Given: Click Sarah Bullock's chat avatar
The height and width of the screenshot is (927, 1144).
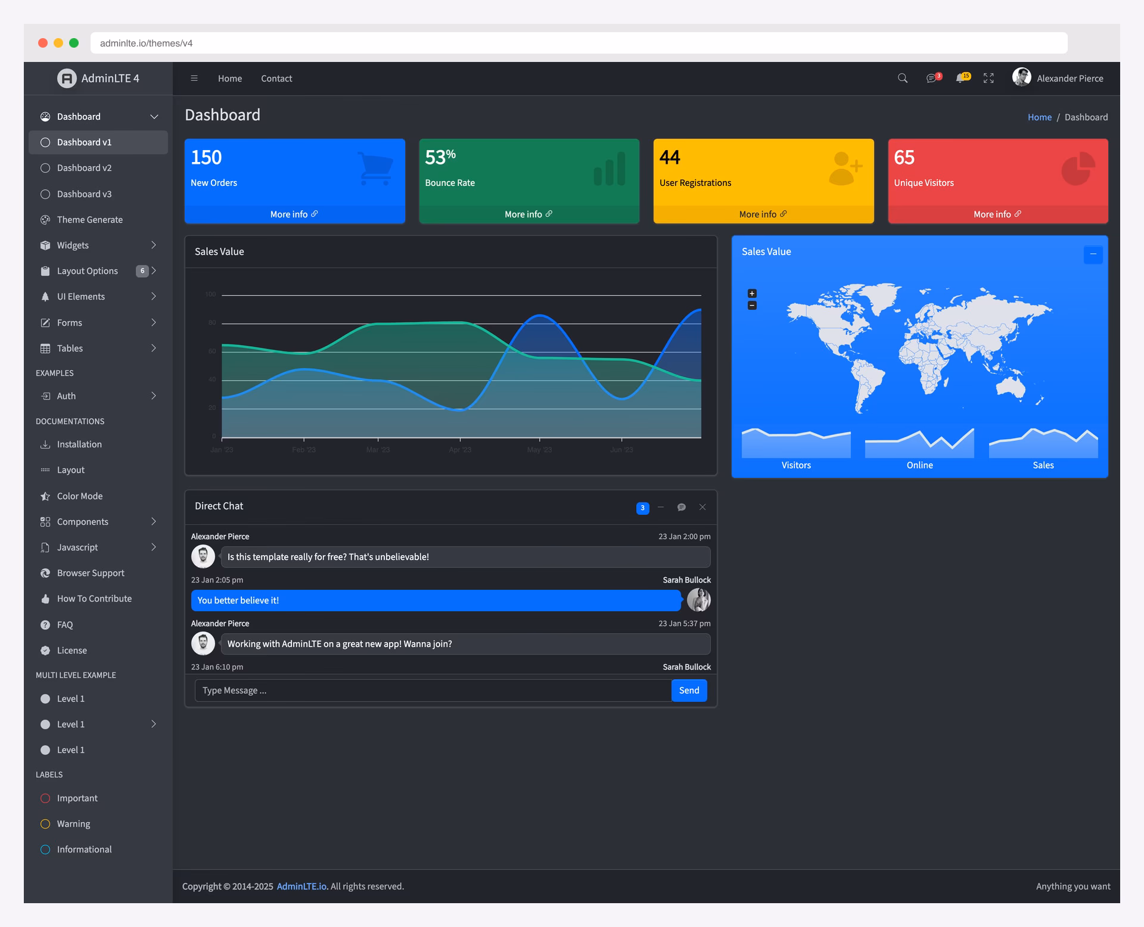Looking at the screenshot, I should point(699,600).
